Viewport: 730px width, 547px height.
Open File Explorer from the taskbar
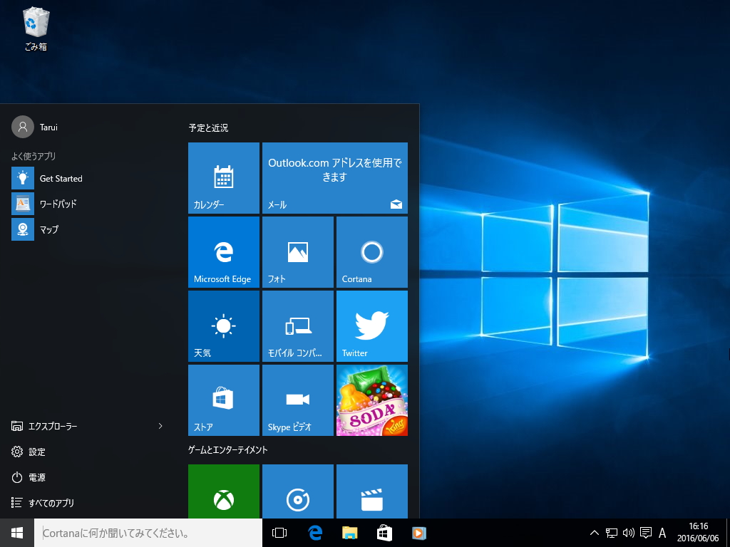[349, 532]
